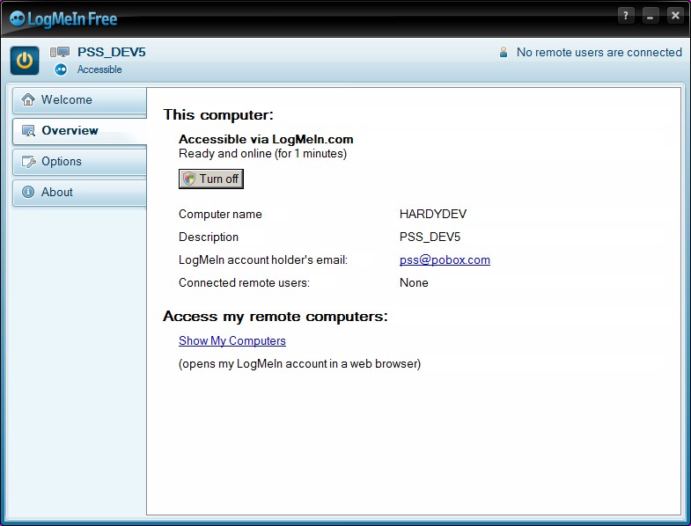Click '(opens my LogMeIn account in a web browser)' text

pyautogui.click(x=299, y=364)
